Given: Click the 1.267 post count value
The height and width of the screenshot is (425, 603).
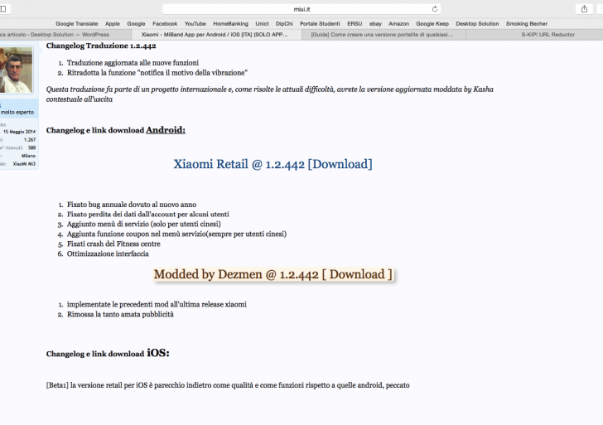Looking at the screenshot, I should coord(30,140).
